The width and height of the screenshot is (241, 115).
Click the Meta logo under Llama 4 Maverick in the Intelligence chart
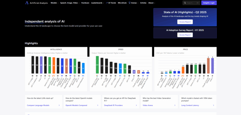coord(83,76)
